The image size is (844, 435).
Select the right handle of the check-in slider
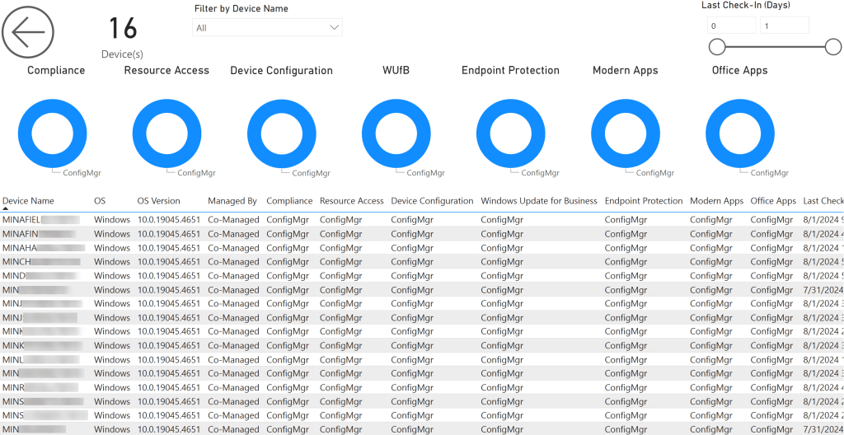click(x=833, y=47)
